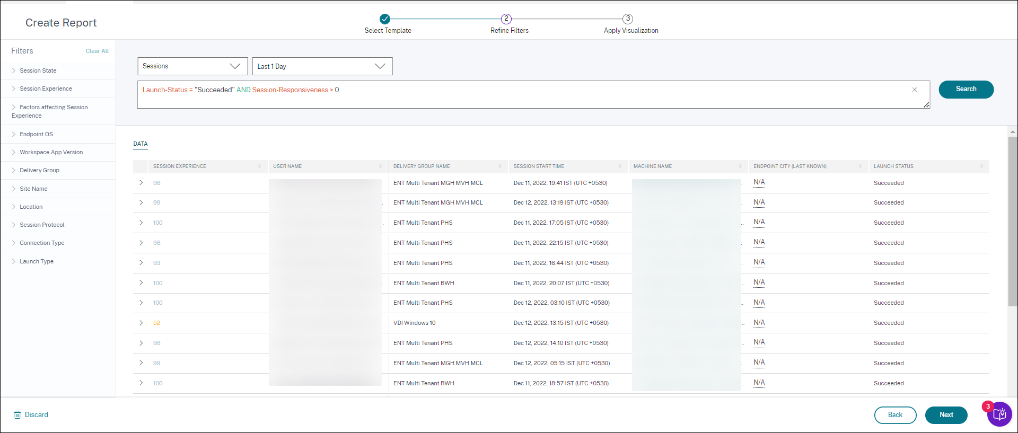
Task: Click the Search button
Action: tap(966, 89)
